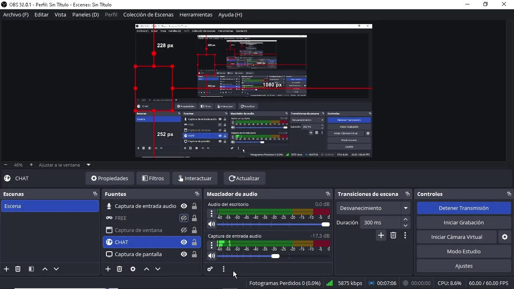Pop out the Controles dock
The image size is (514, 289).
pyautogui.click(x=509, y=194)
